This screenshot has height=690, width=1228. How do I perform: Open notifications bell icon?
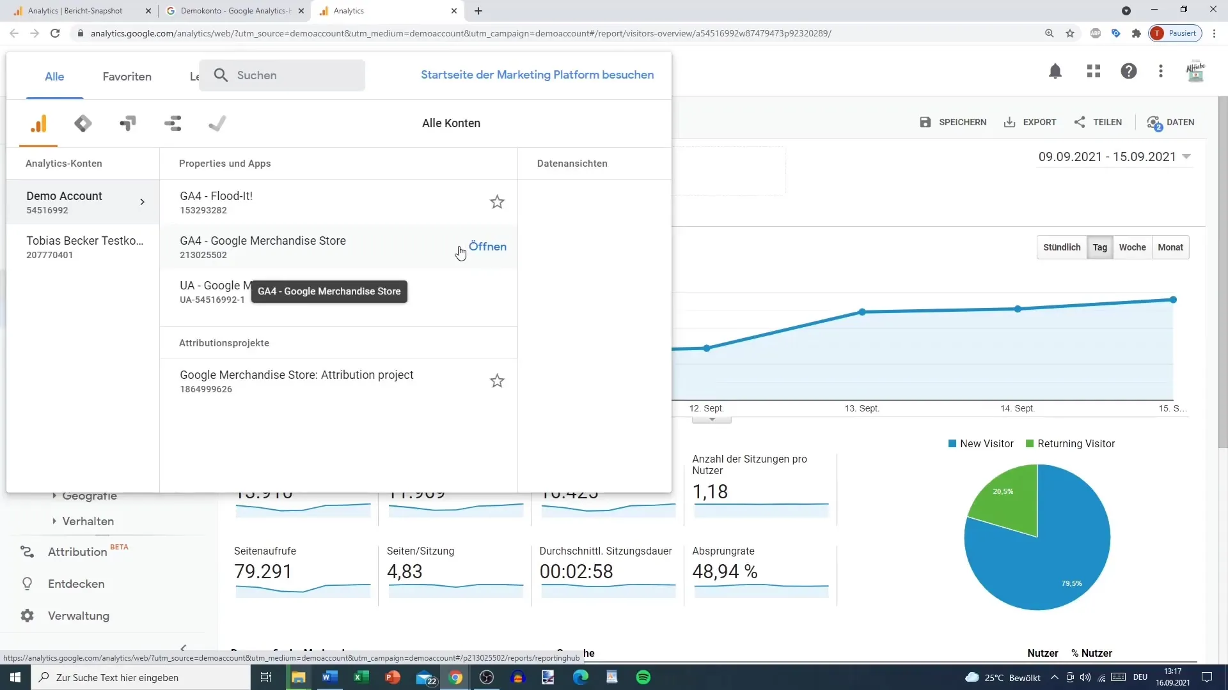coord(1055,71)
